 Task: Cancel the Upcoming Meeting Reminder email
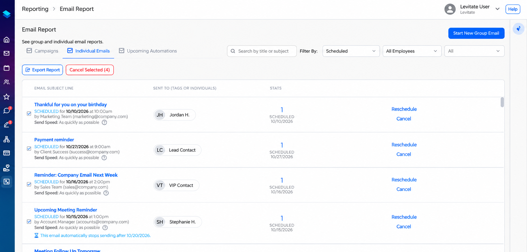[x=403, y=227]
